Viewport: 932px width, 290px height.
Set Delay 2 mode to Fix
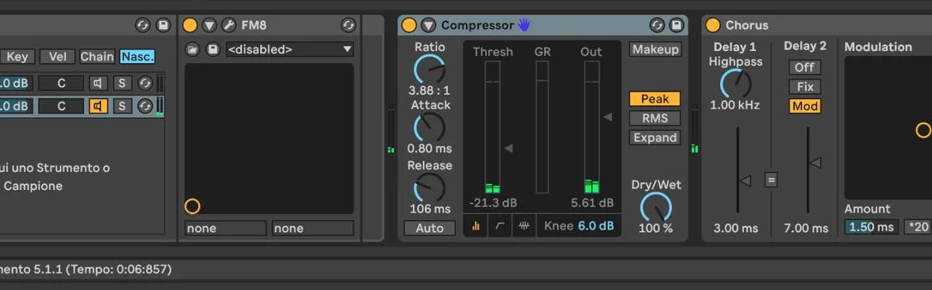point(805,87)
